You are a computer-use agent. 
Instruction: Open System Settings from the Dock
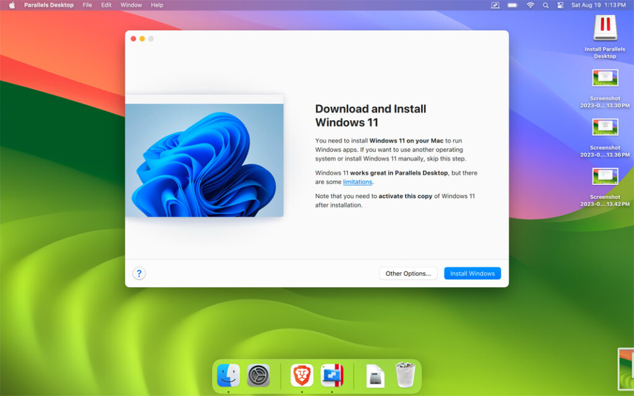point(259,374)
